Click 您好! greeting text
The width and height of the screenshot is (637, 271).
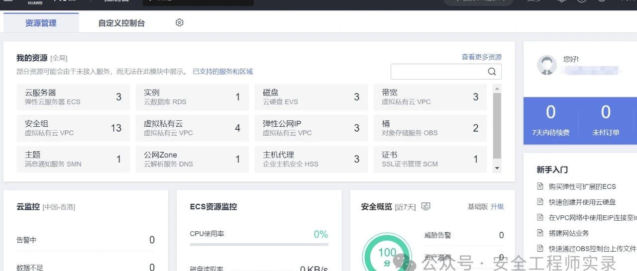tap(571, 59)
